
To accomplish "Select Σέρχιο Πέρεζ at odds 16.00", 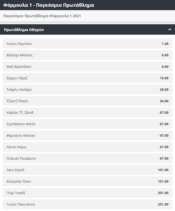I will [87, 78].
